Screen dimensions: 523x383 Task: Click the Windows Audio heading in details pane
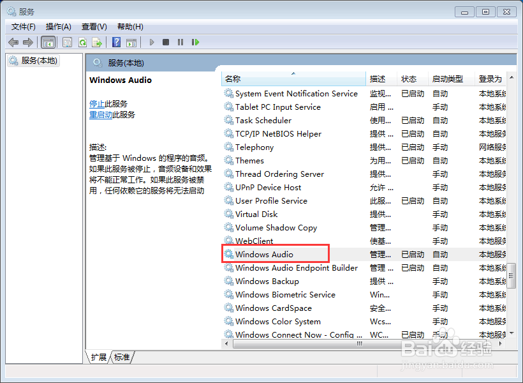pos(121,80)
